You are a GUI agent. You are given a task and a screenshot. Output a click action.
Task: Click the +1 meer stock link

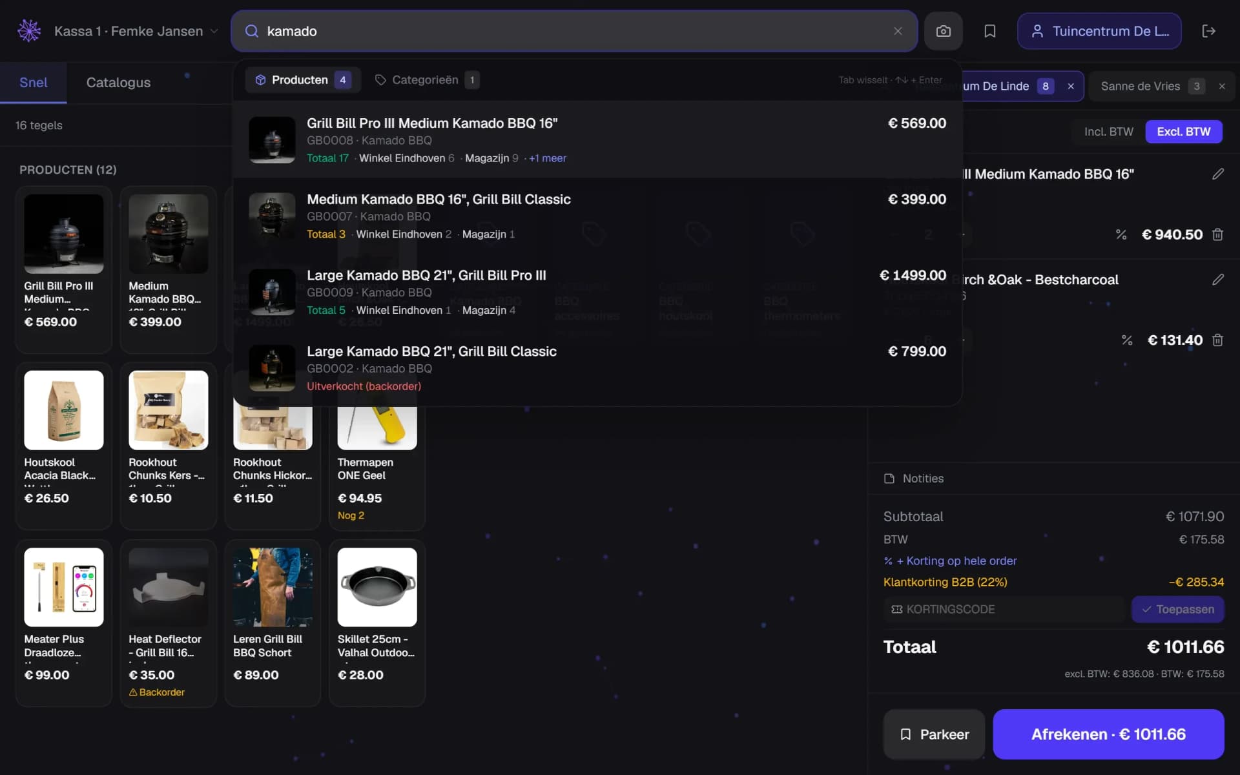point(547,158)
